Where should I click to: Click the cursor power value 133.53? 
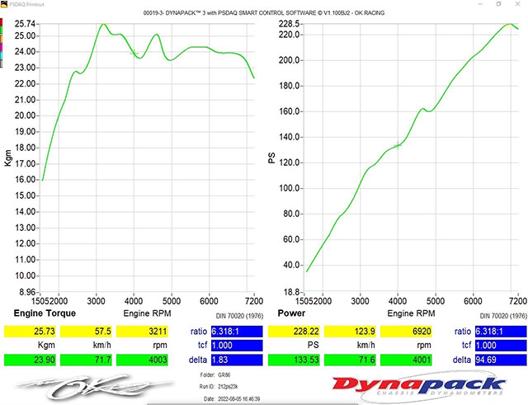click(x=294, y=360)
